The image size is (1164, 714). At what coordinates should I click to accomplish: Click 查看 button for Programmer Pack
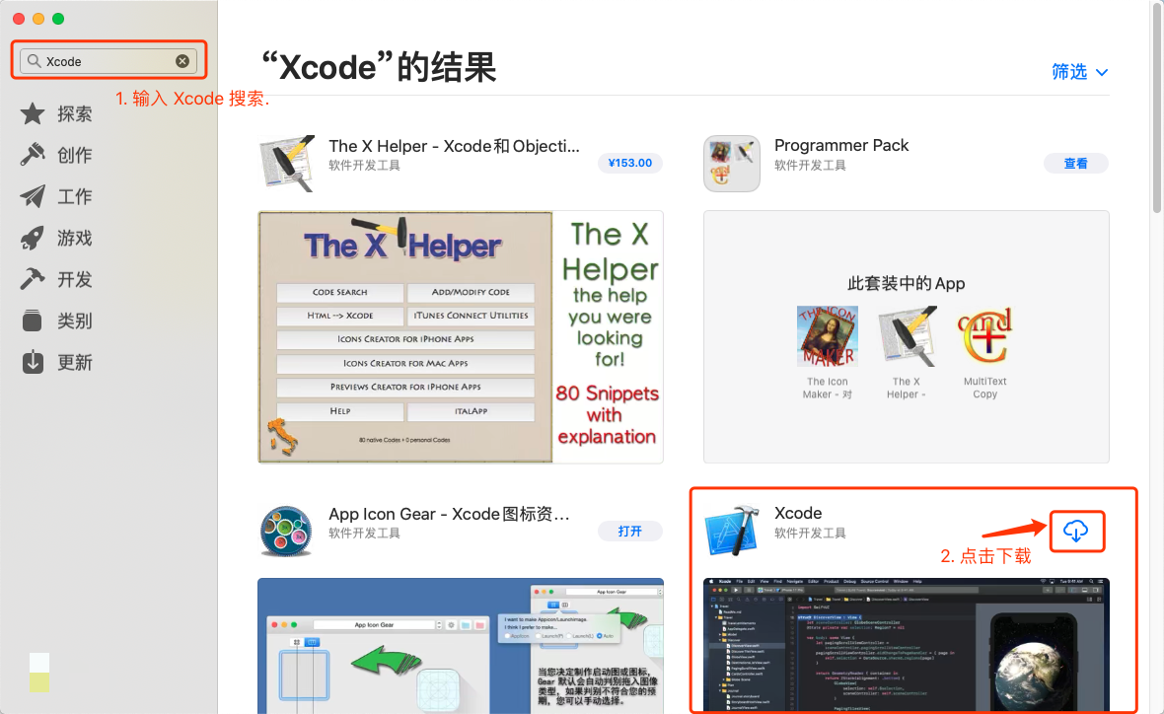tap(1075, 164)
